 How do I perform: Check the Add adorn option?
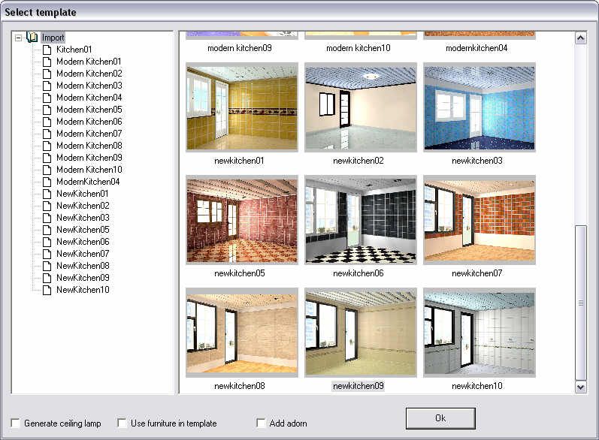tap(261, 423)
